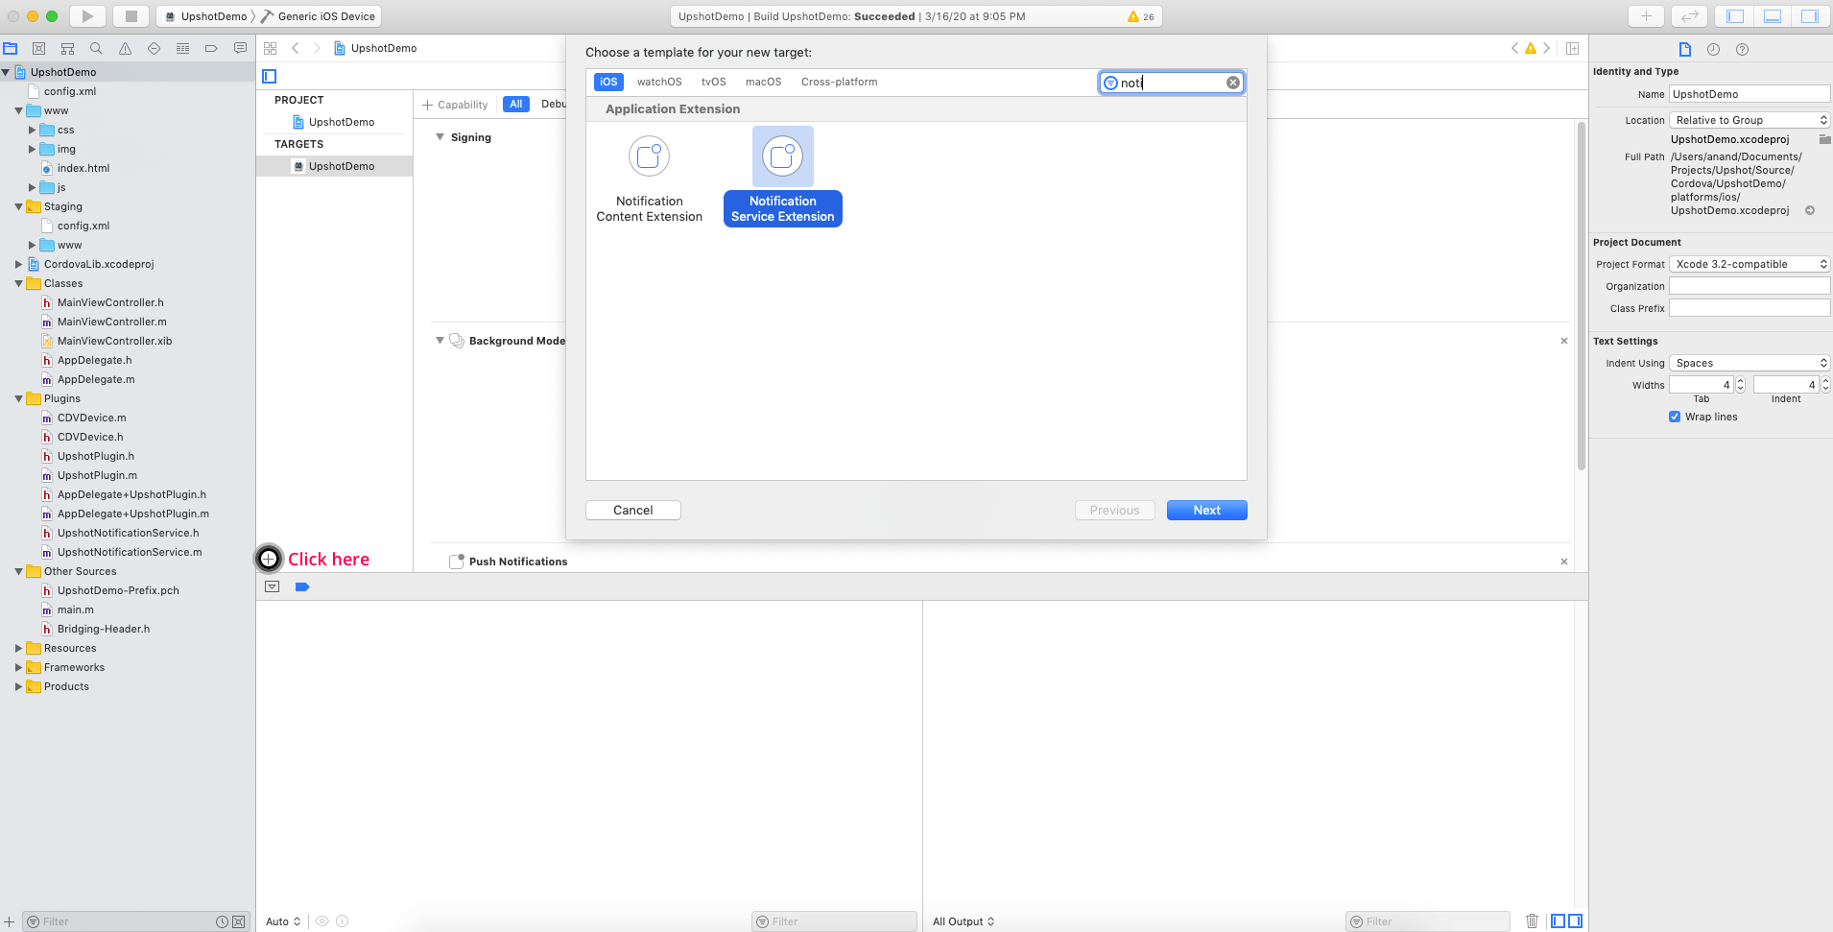This screenshot has width=1833, height=932.
Task: Open the related items grid icon
Action: (x=271, y=48)
